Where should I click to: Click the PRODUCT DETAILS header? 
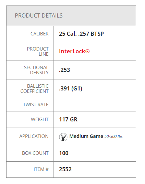39,15
